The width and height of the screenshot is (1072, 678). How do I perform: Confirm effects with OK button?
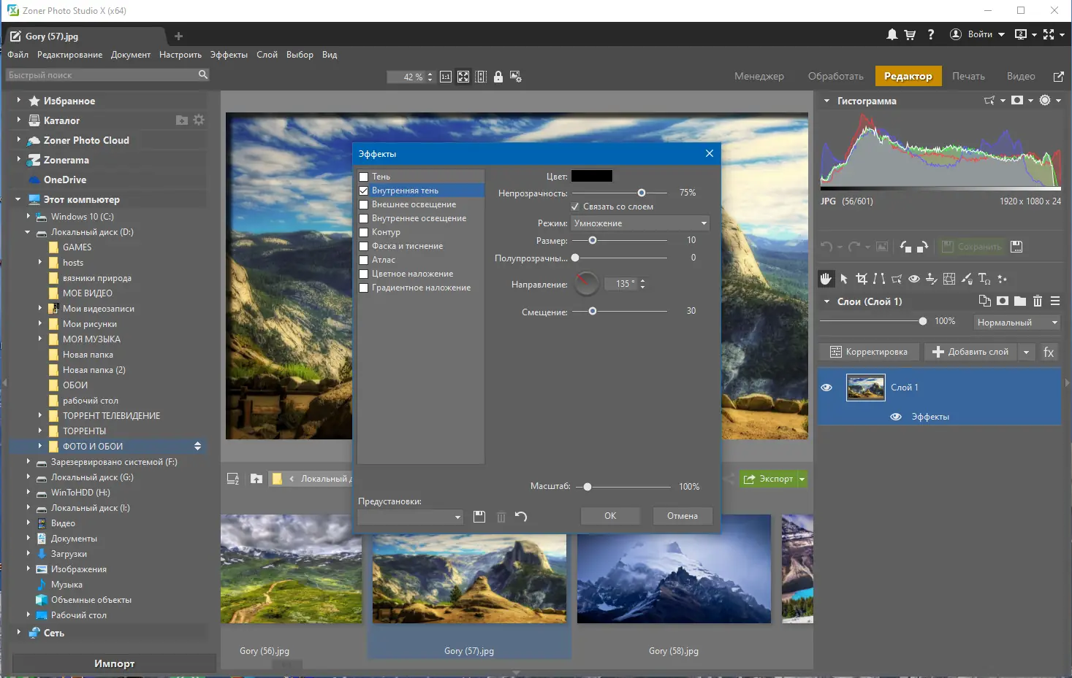(610, 516)
